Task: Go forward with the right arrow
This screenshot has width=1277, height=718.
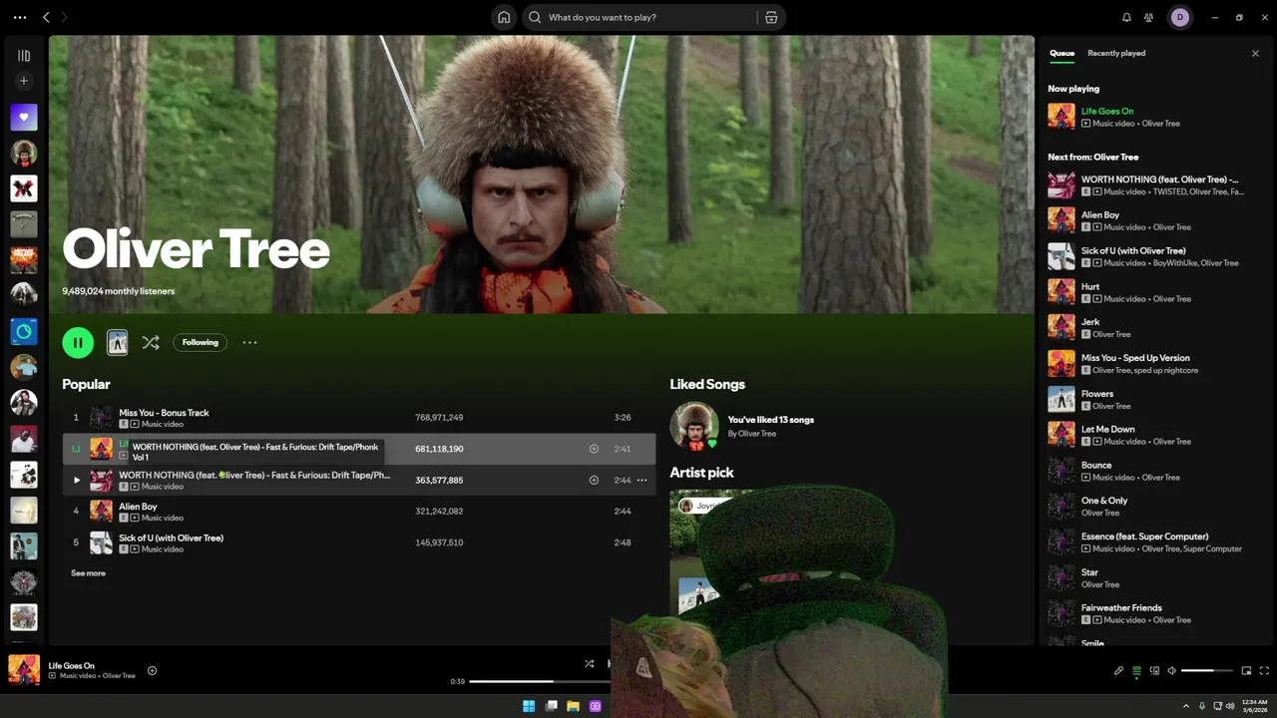Action: (65, 17)
